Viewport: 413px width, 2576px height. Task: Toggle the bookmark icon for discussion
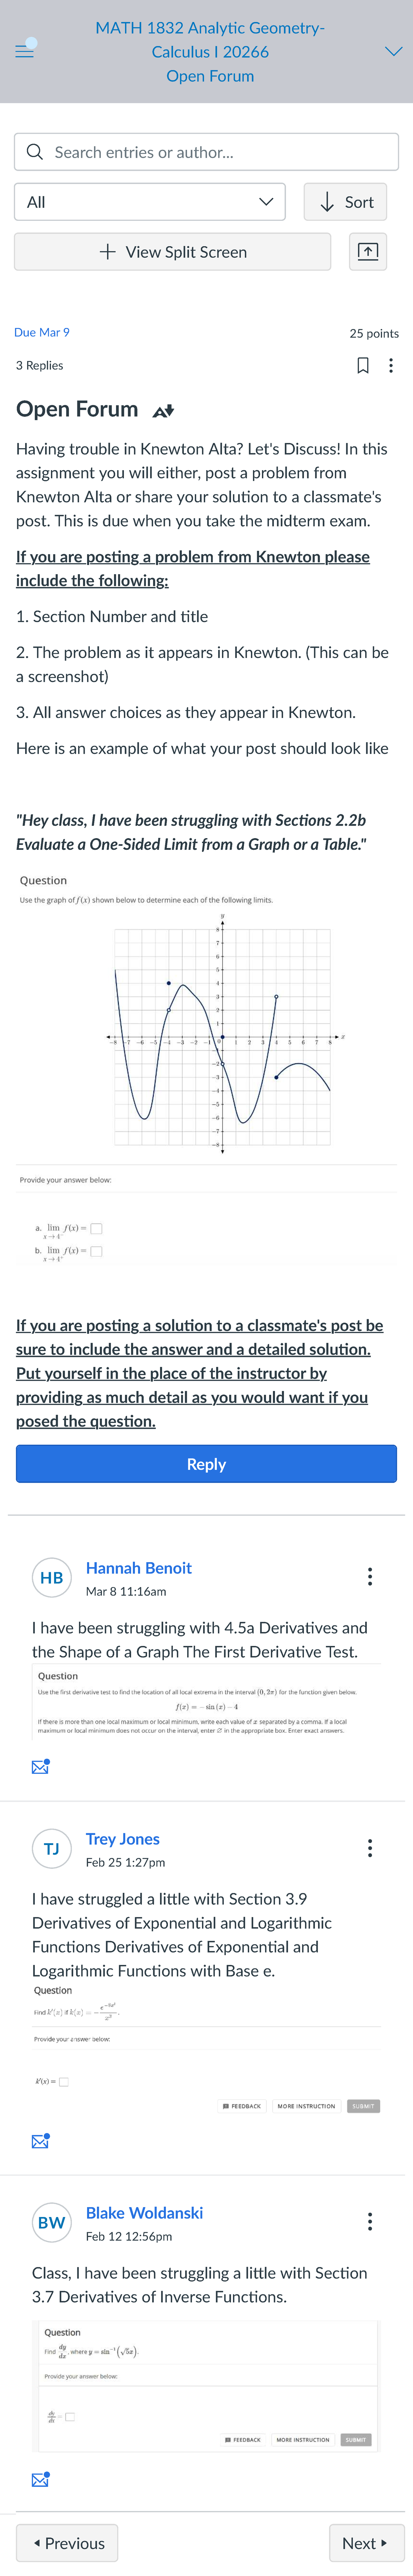pyautogui.click(x=363, y=366)
